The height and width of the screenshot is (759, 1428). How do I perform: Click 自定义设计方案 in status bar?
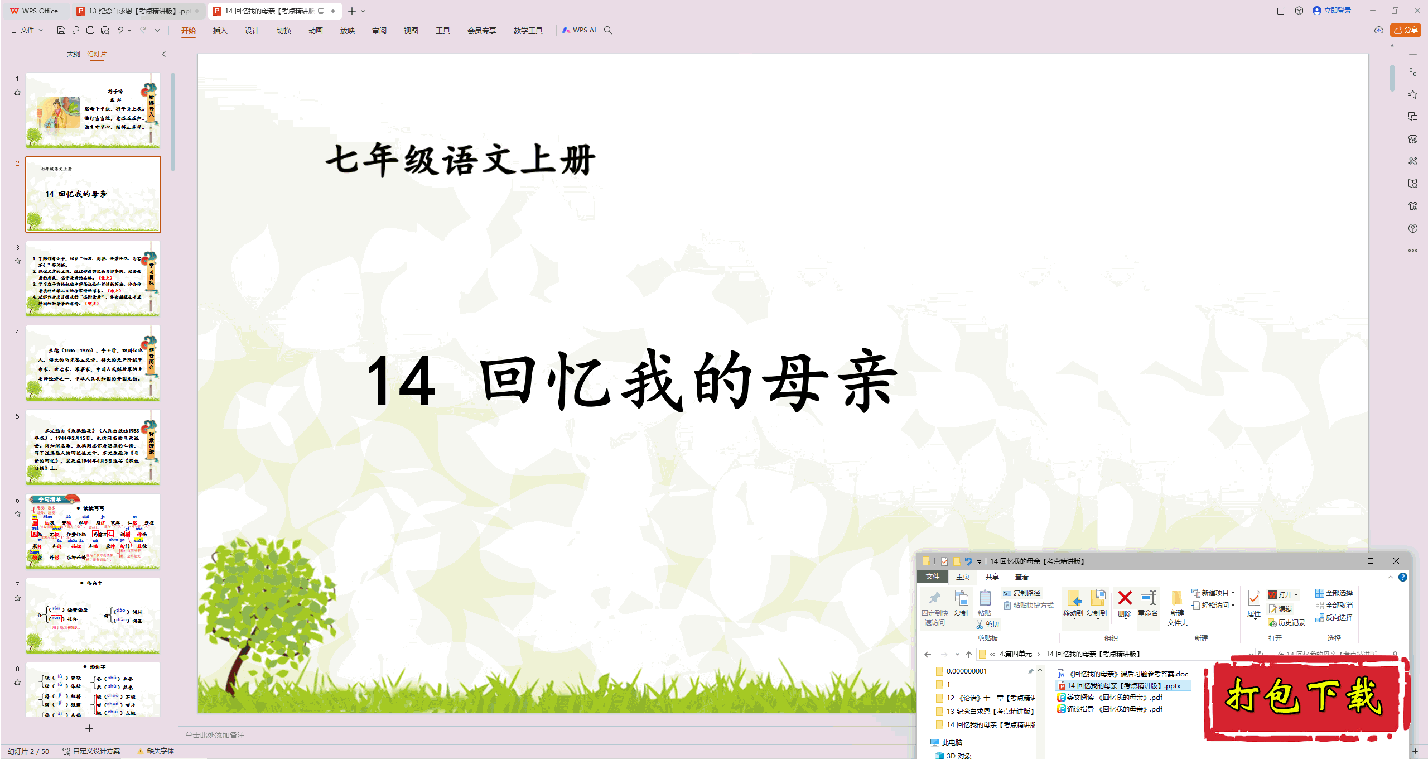click(91, 751)
